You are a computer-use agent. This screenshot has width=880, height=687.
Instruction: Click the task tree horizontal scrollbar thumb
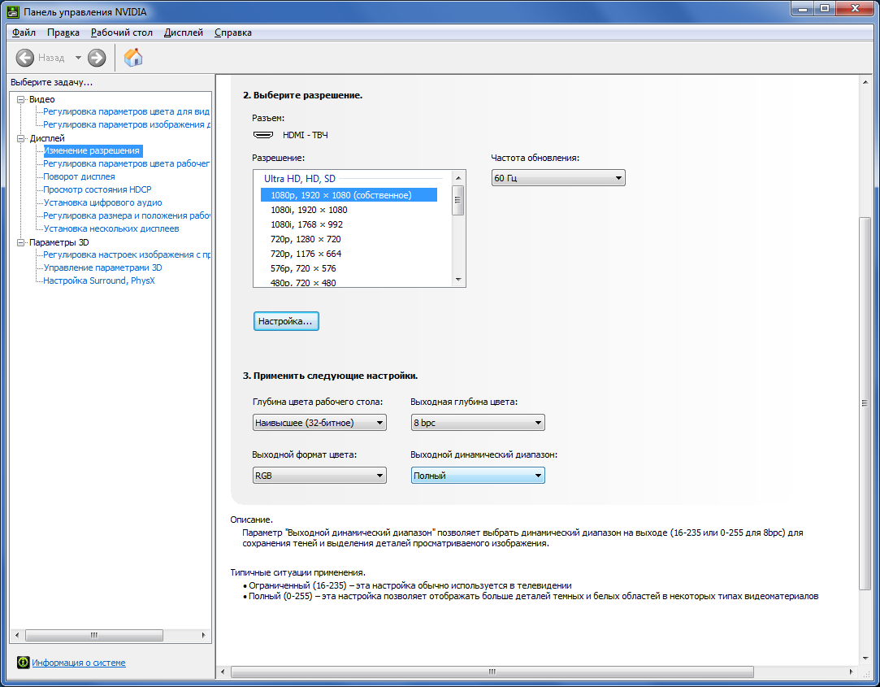[x=93, y=635]
